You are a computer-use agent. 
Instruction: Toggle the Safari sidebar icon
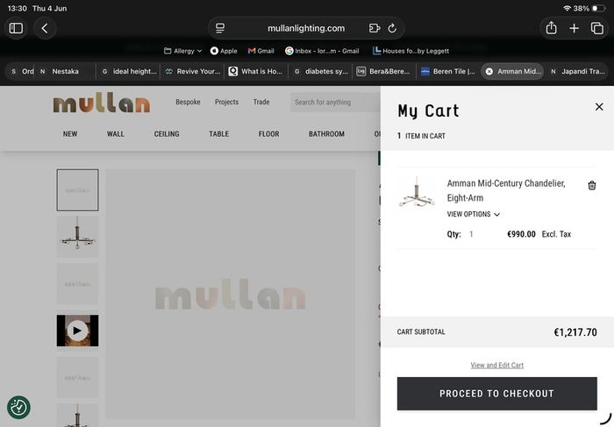click(x=16, y=28)
